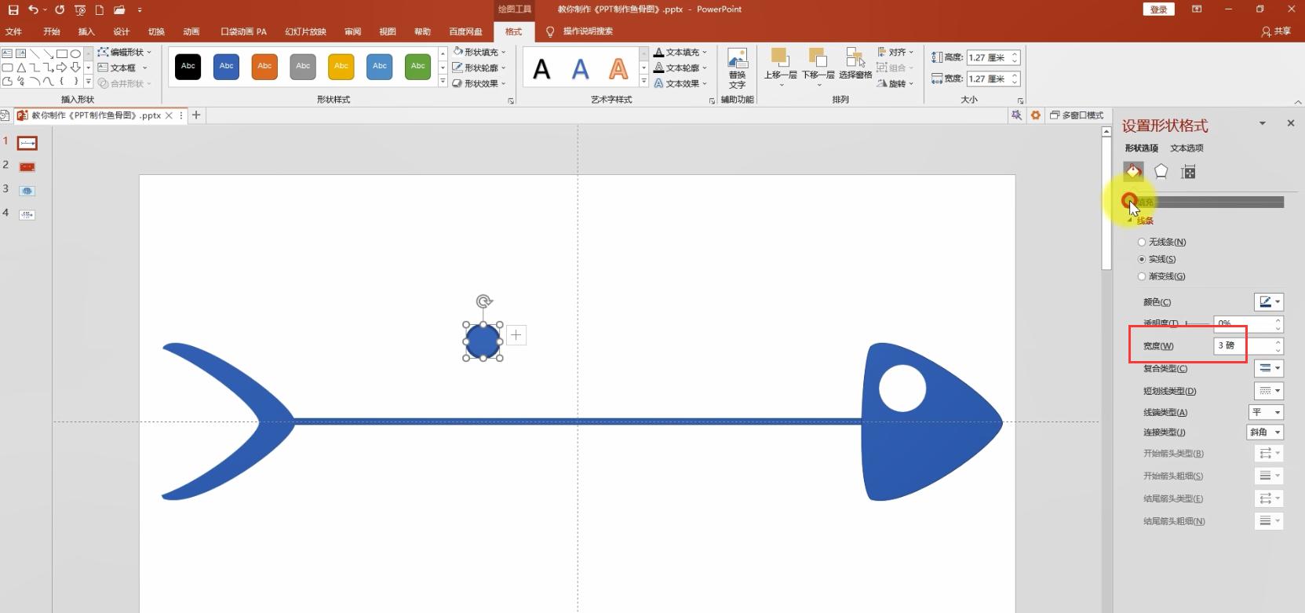Click the Login (登录) button

pos(1158,9)
